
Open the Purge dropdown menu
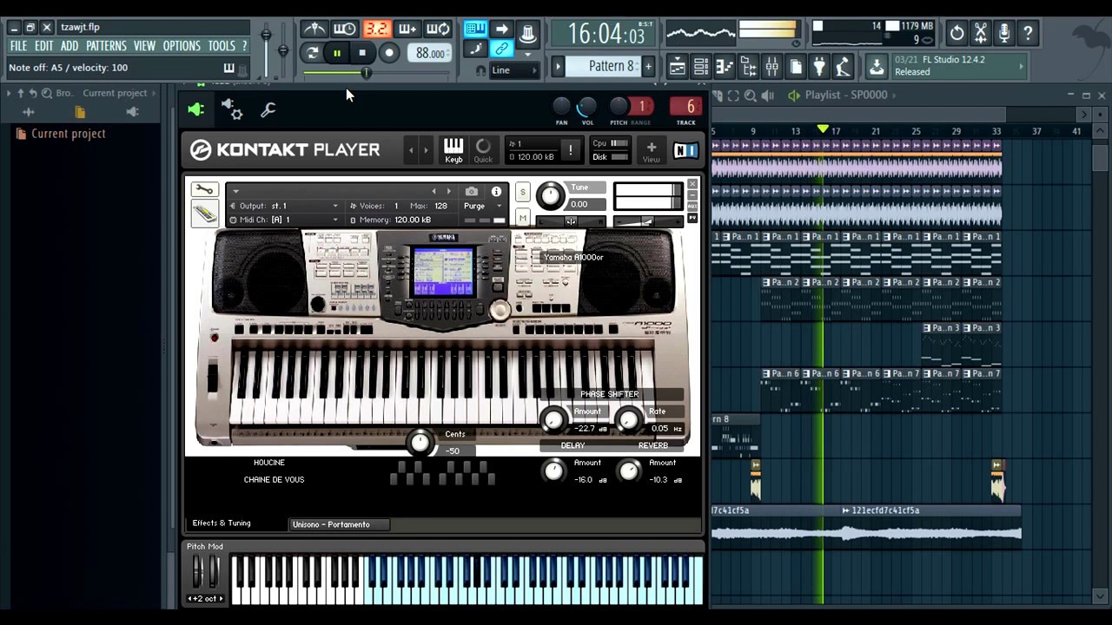tap(482, 206)
